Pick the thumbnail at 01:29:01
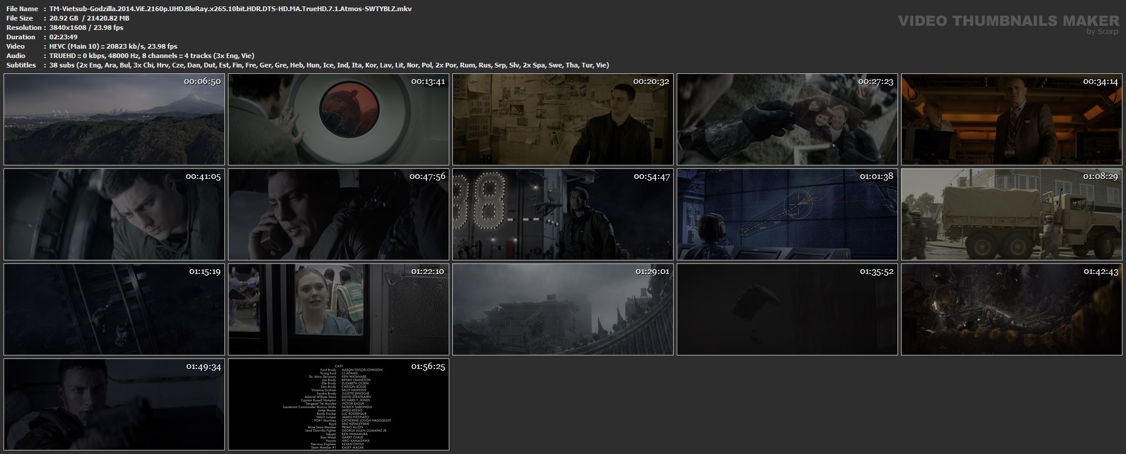The height and width of the screenshot is (454, 1126). (563, 310)
